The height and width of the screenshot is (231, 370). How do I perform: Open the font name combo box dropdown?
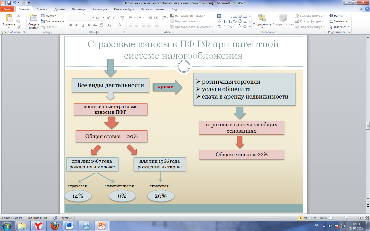coord(93,18)
